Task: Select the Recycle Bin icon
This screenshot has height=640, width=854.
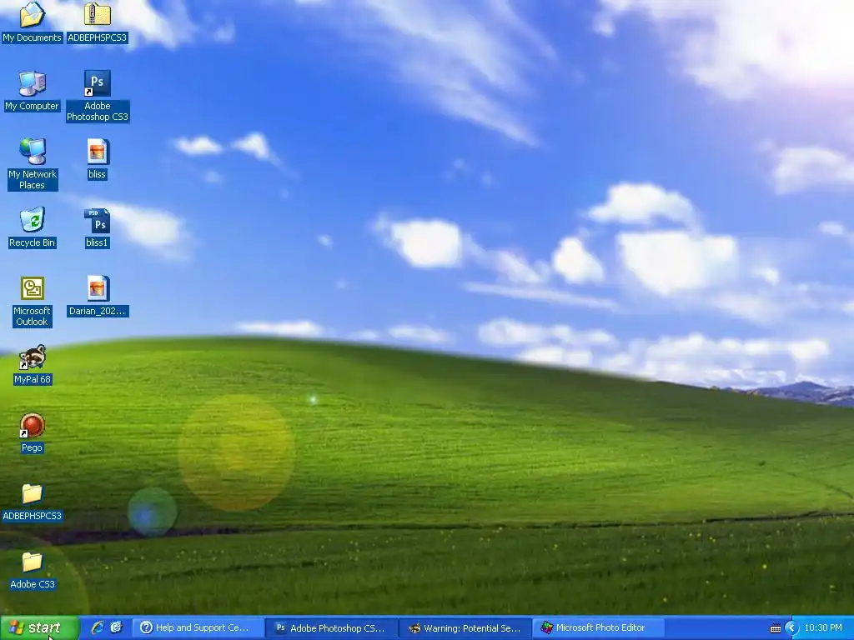Action: [x=32, y=220]
